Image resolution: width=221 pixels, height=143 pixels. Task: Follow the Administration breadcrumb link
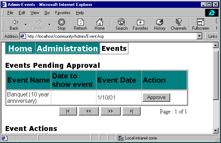click(67, 48)
